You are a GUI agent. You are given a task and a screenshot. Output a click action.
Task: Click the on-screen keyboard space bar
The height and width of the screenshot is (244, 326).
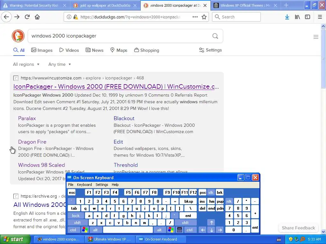coord(128,230)
